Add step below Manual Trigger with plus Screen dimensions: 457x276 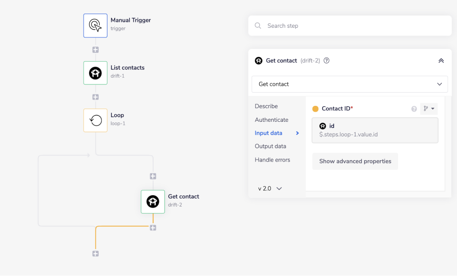(x=96, y=50)
